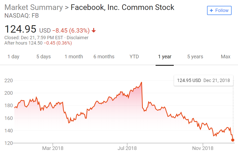This screenshot has width=238, height=153.
Task: Select the YTD tab
Action: (134, 57)
